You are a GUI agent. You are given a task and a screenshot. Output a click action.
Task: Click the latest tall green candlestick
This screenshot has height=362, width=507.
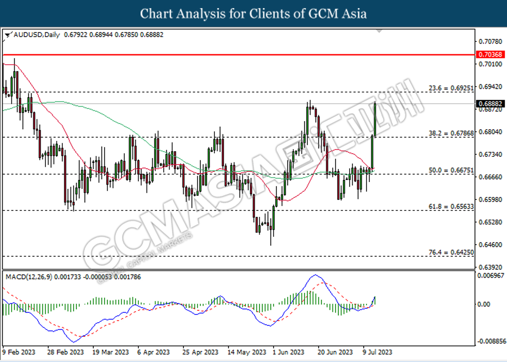375,119
